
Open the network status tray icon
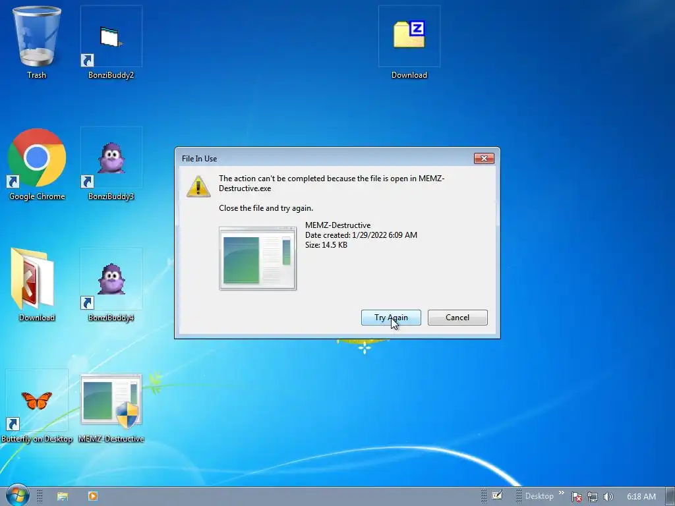coord(593,497)
